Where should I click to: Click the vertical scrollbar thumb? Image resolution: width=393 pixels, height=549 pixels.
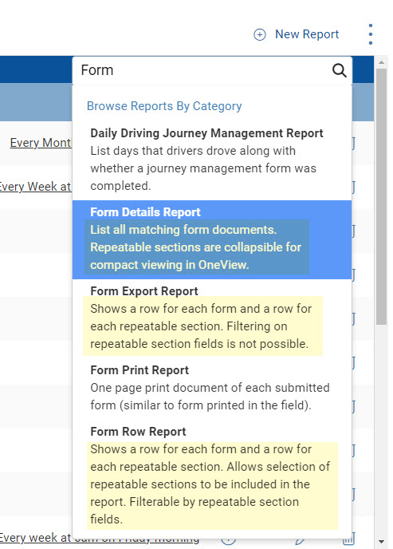382,197
